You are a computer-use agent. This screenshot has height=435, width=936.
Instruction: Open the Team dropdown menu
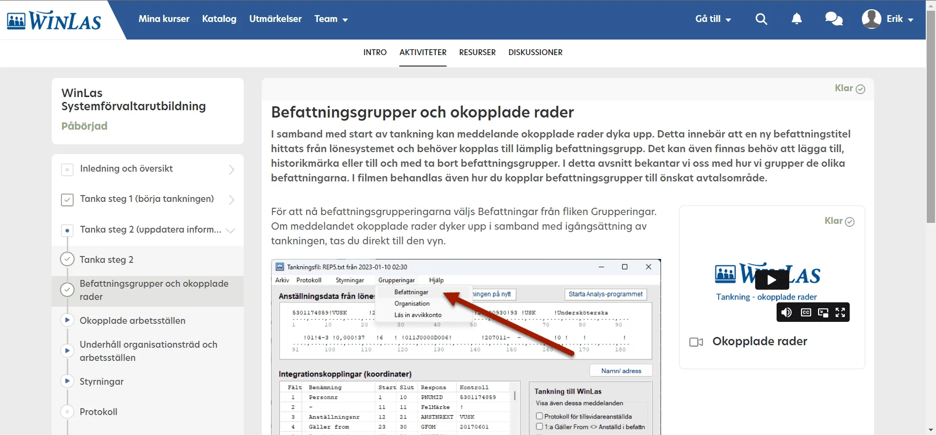(331, 19)
